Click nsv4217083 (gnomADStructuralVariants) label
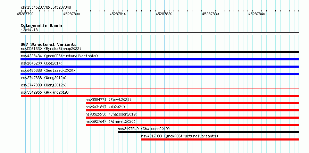The image size is (309, 153). 179,136
